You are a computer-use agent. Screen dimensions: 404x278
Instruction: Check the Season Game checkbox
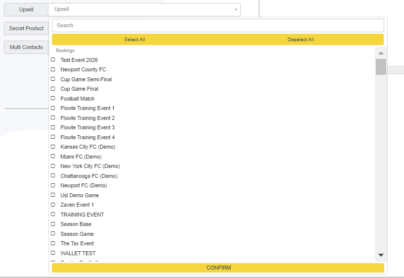click(53, 233)
